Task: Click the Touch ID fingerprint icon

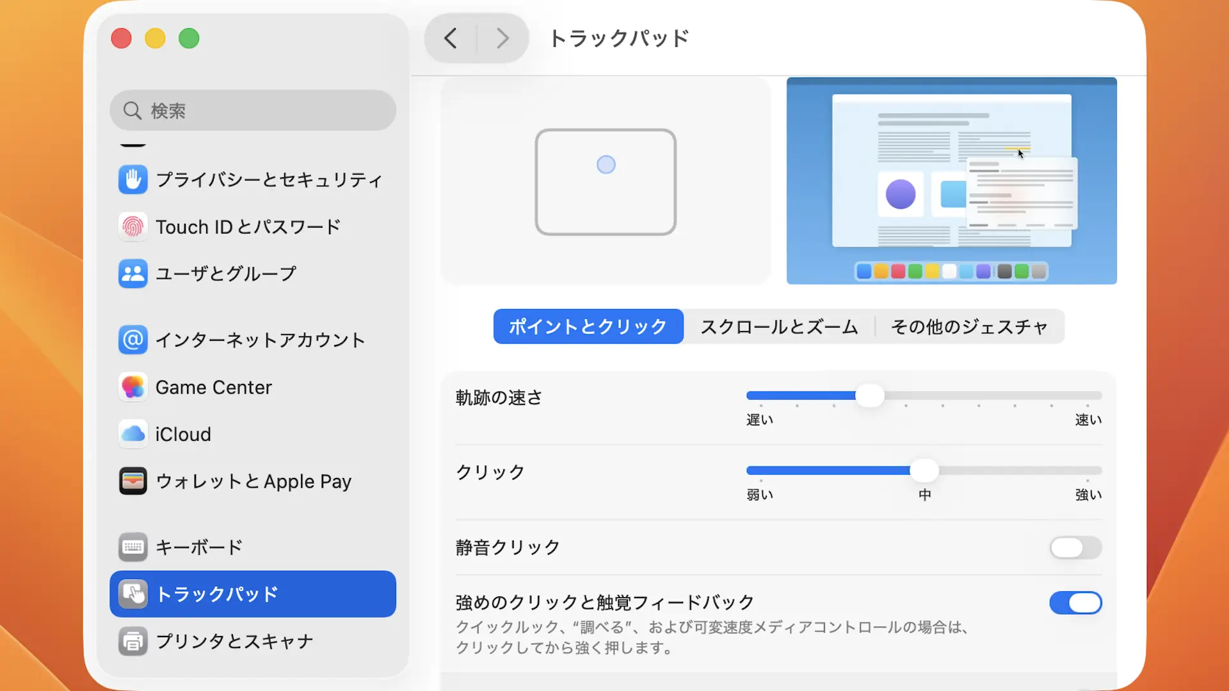Action: click(x=133, y=227)
